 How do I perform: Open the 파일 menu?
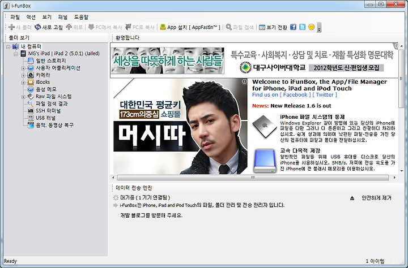(15, 17)
